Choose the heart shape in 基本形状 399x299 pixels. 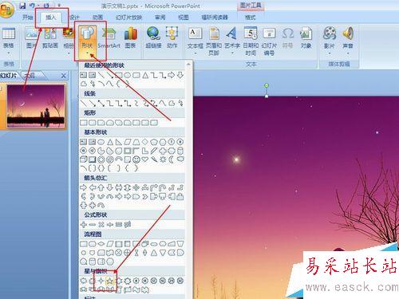click(145, 159)
